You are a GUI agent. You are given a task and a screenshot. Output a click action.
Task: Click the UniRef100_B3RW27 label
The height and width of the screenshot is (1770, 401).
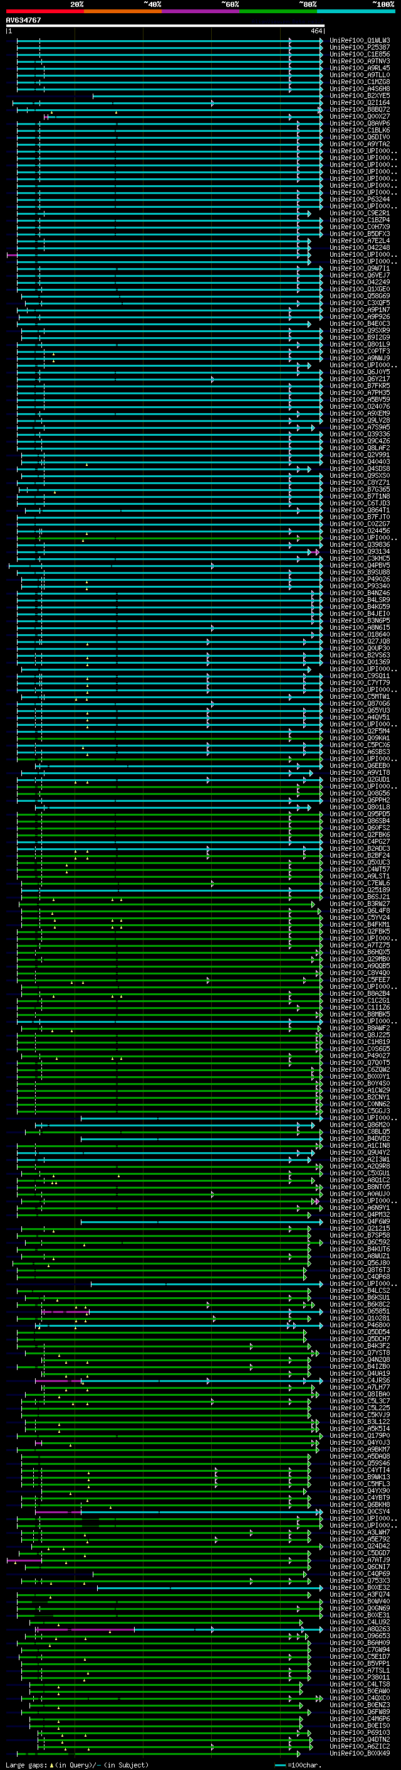click(x=359, y=904)
